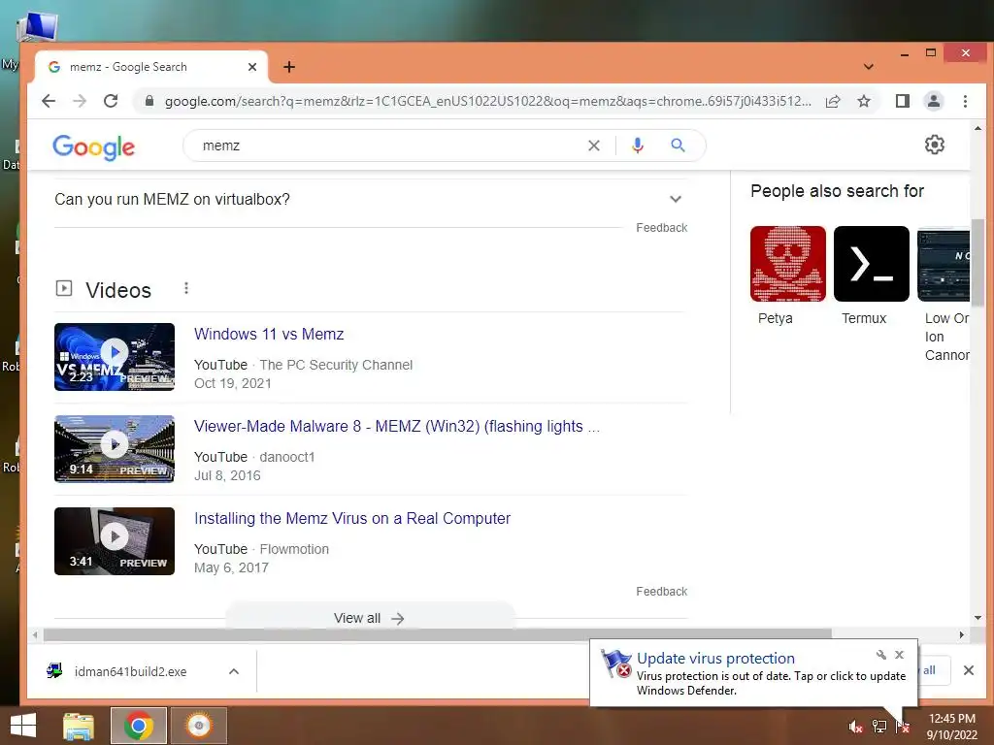
Task: Click vertical scrollbar down arrow
Action: (977, 618)
